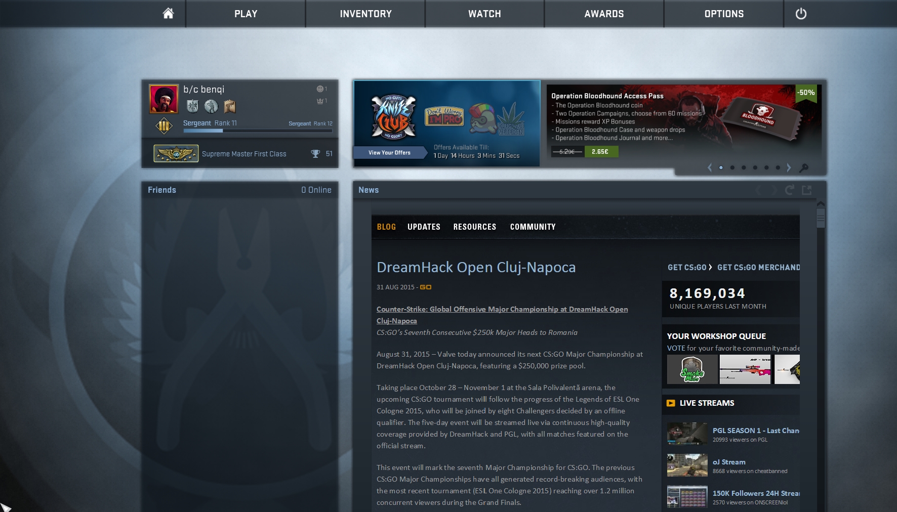Switch to the RESOURCES tab
Screen dimensions: 897x512
(x=475, y=227)
